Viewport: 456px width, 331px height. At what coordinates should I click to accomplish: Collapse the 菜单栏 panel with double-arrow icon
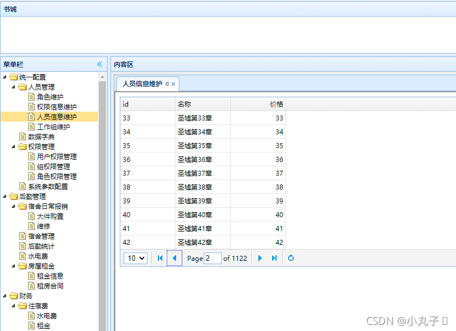pos(100,64)
